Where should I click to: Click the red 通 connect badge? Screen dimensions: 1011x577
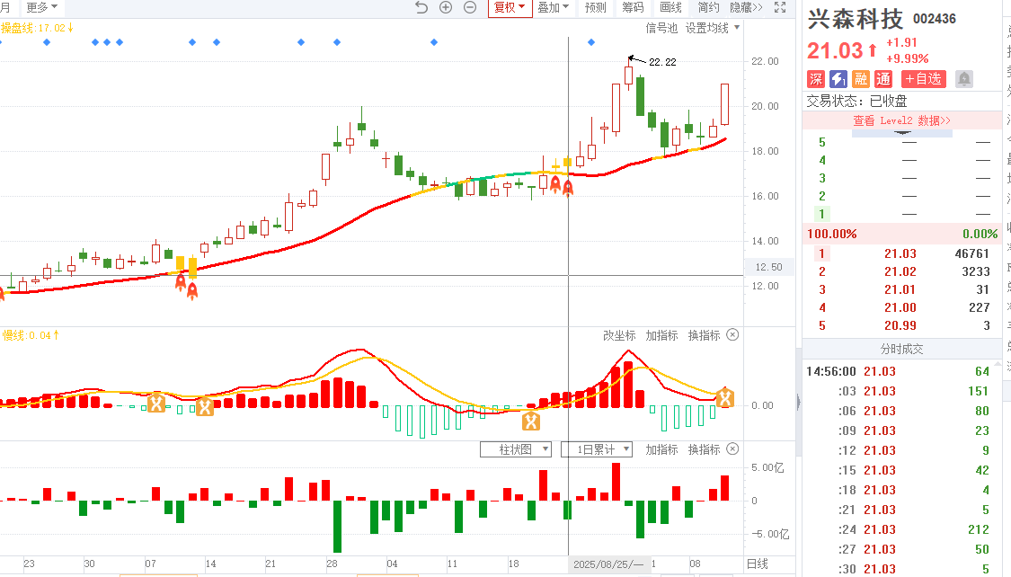(883, 79)
